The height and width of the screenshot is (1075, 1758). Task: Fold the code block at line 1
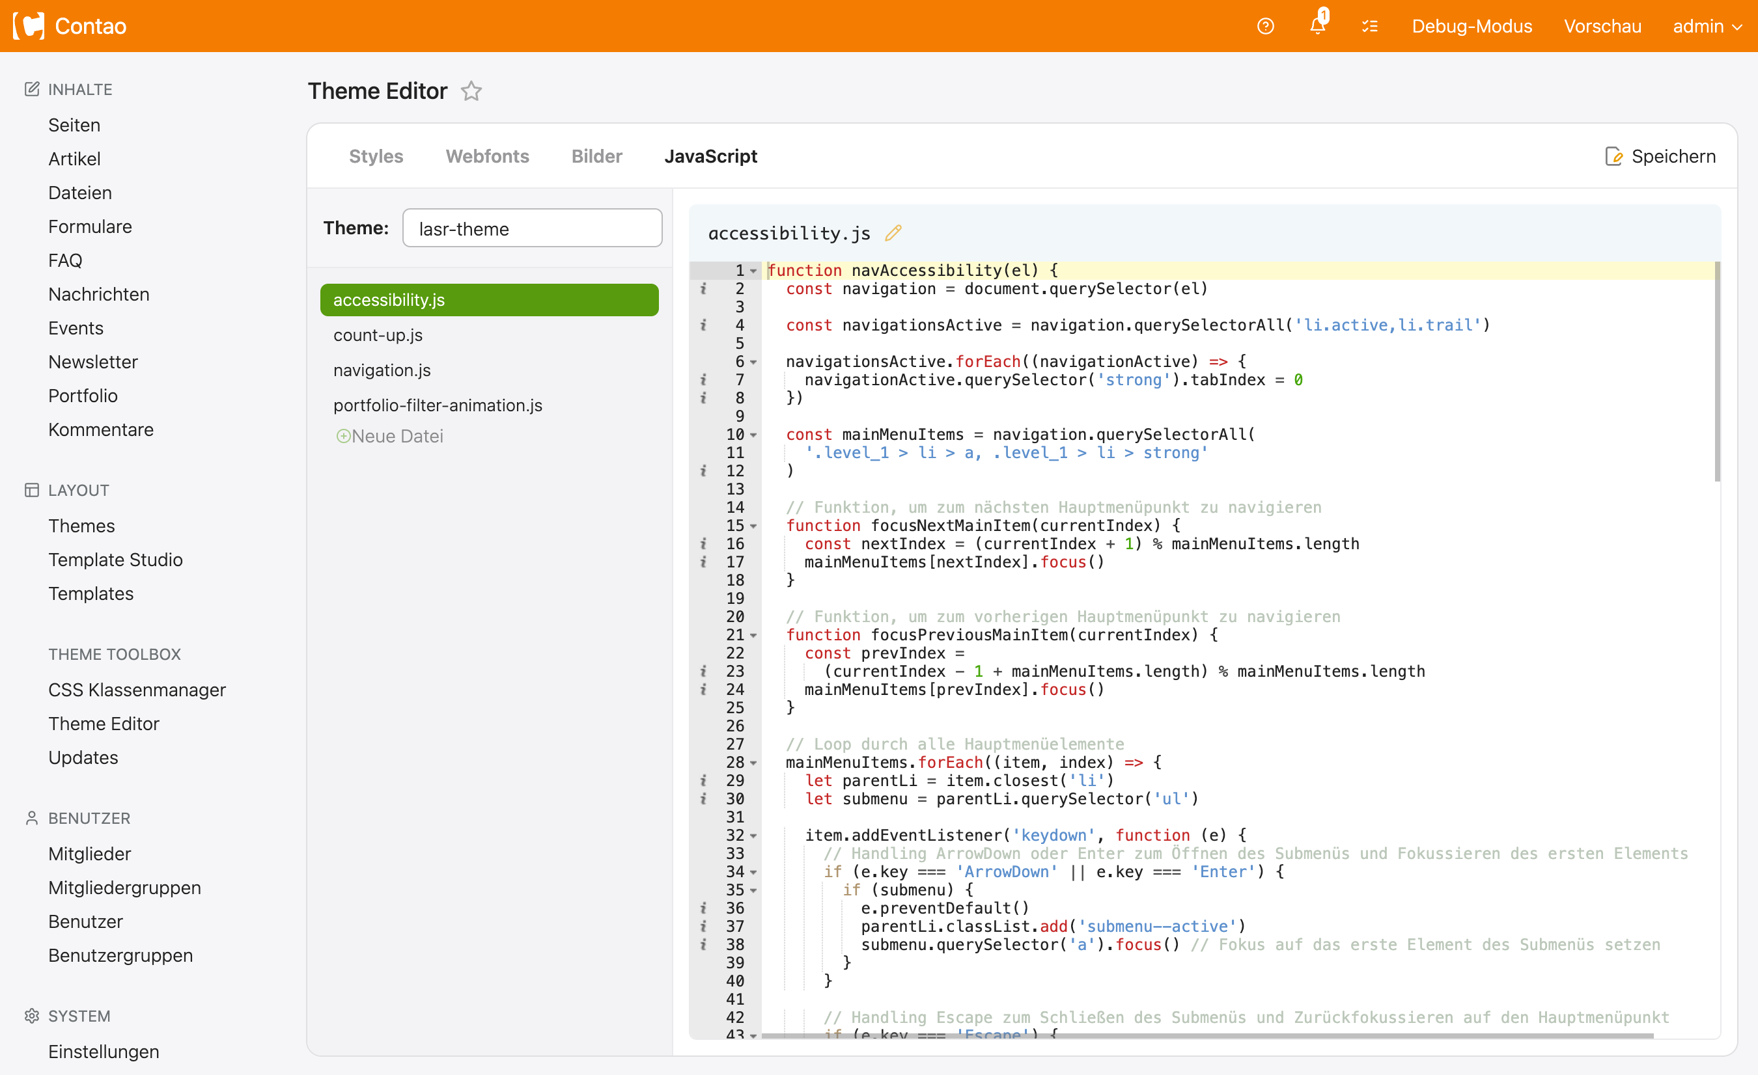[x=753, y=271]
